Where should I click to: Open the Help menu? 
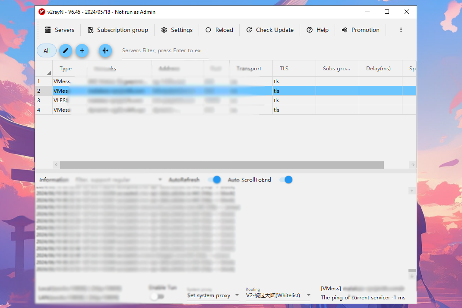tap(318, 30)
